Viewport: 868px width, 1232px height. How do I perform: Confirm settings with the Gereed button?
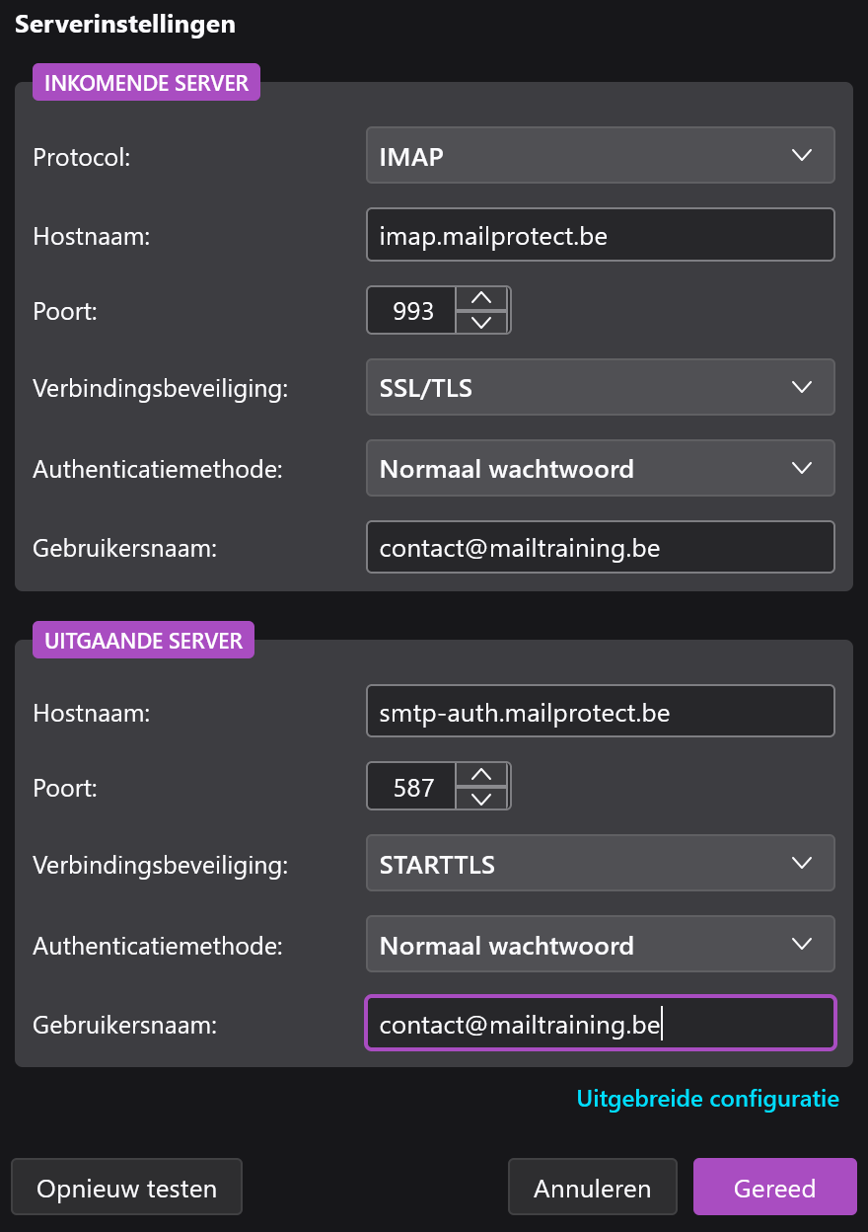point(774,1188)
